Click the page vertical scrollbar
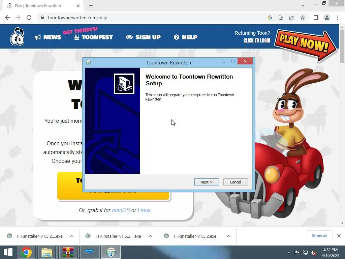This screenshot has width=345, height=259. click(x=342, y=46)
